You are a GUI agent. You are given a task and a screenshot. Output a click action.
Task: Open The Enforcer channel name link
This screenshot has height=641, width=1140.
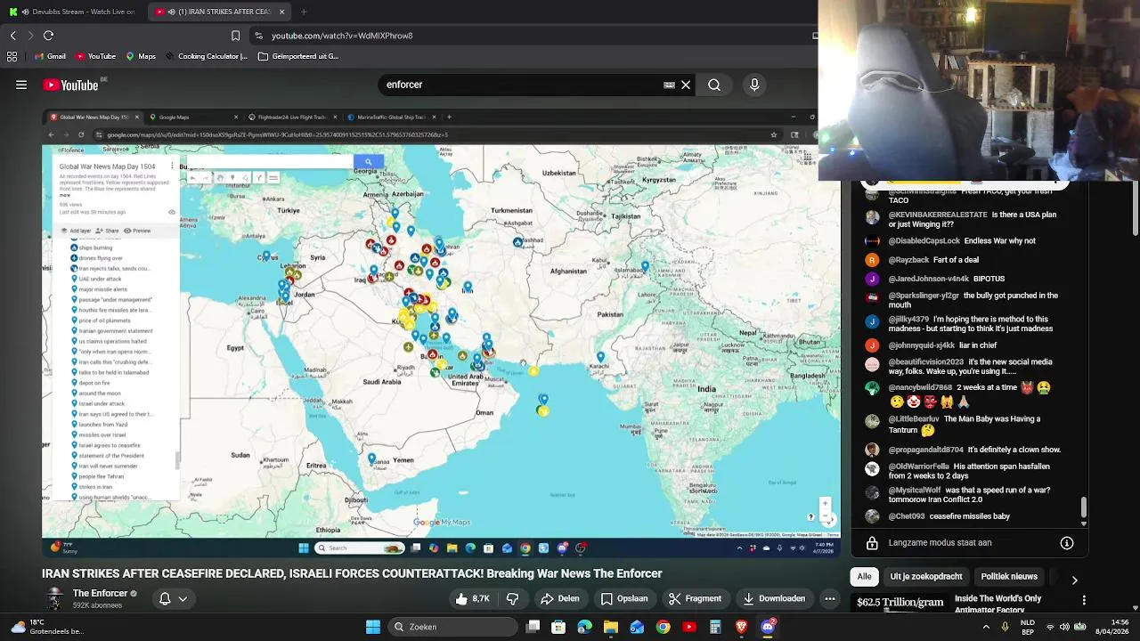100,593
